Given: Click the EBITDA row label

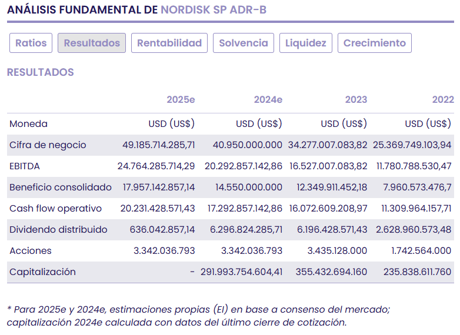Looking at the screenshot, I should [25, 166].
